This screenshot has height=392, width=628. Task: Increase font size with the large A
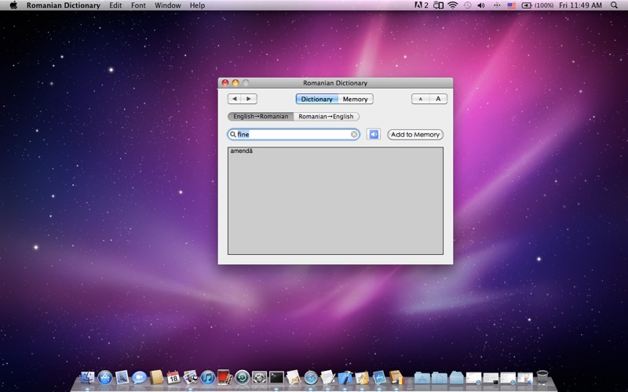[x=438, y=99]
